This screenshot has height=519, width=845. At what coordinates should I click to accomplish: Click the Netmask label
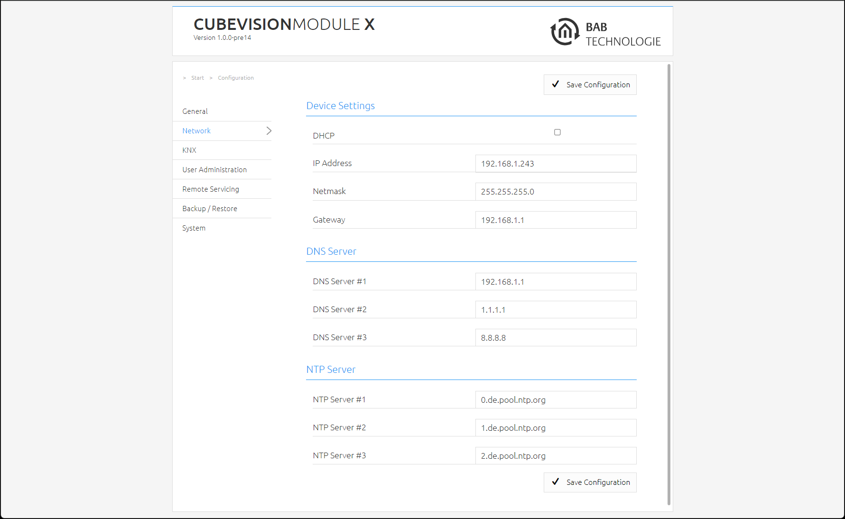[329, 191]
